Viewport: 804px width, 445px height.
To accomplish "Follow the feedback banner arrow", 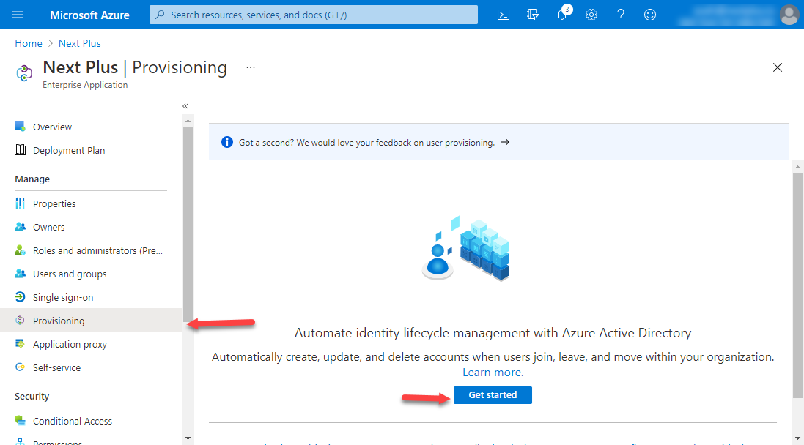I will (505, 143).
